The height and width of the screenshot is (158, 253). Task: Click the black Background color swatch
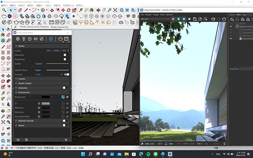pyautogui.click(x=45, y=97)
